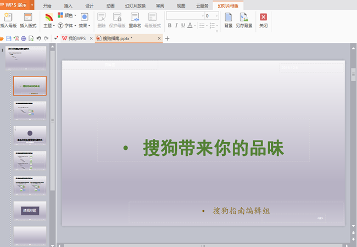Click the plus button for new tab
Viewport: 357px width, 247px height.
(167, 38)
